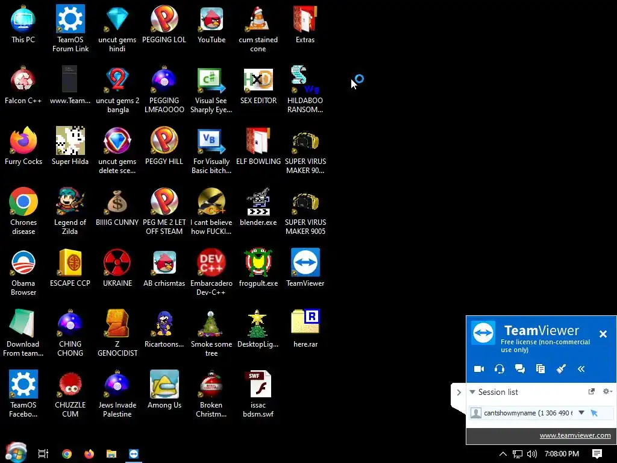The image size is (617, 463).
Task: Open the www.teamviewer.com link
Action: point(575,435)
